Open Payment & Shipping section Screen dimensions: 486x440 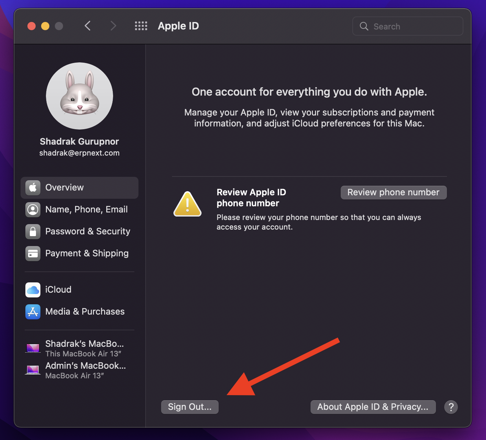click(80, 254)
